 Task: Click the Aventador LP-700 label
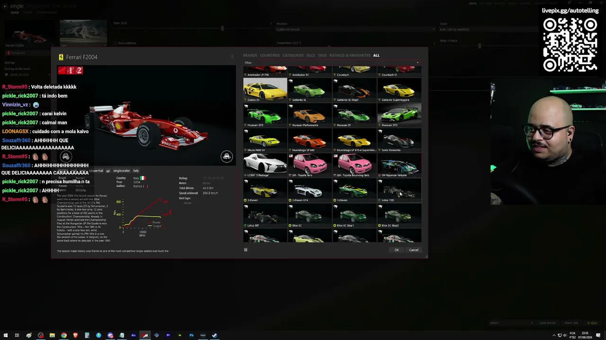(258, 75)
